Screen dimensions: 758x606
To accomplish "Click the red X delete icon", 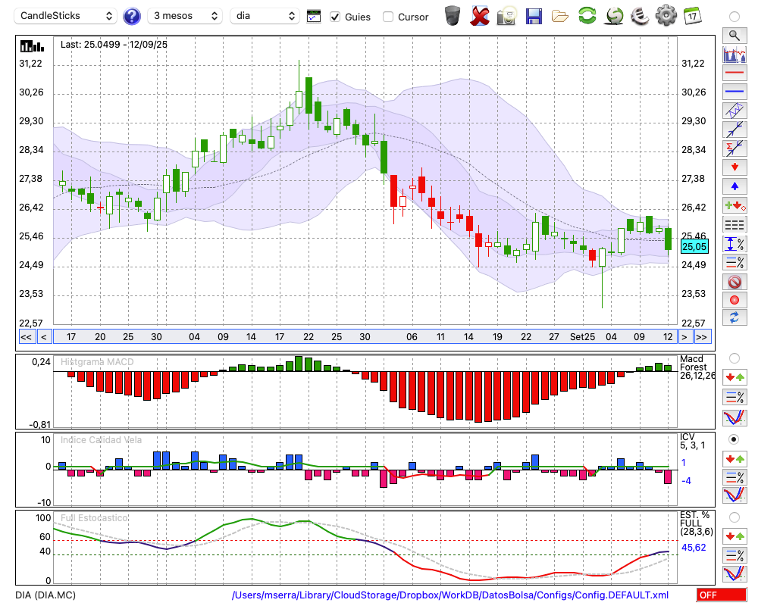I will coord(480,16).
